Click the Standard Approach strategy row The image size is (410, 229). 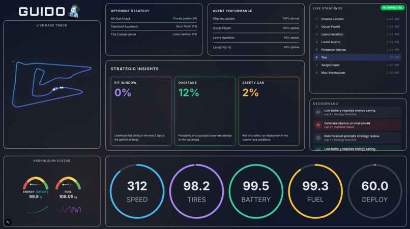(x=154, y=26)
